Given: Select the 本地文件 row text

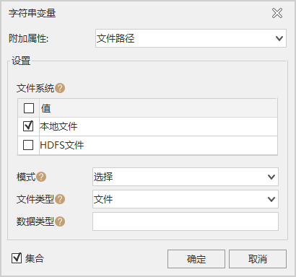Looking at the screenshot, I should [58, 126].
